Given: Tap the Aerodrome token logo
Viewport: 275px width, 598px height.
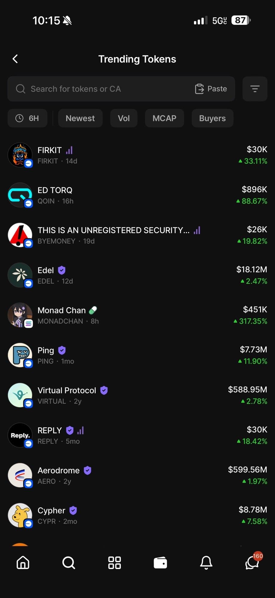Looking at the screenshot, I should [20, 475].
